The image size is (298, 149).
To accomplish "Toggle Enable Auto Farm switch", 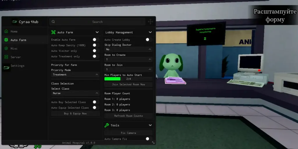I will [96, 40].
